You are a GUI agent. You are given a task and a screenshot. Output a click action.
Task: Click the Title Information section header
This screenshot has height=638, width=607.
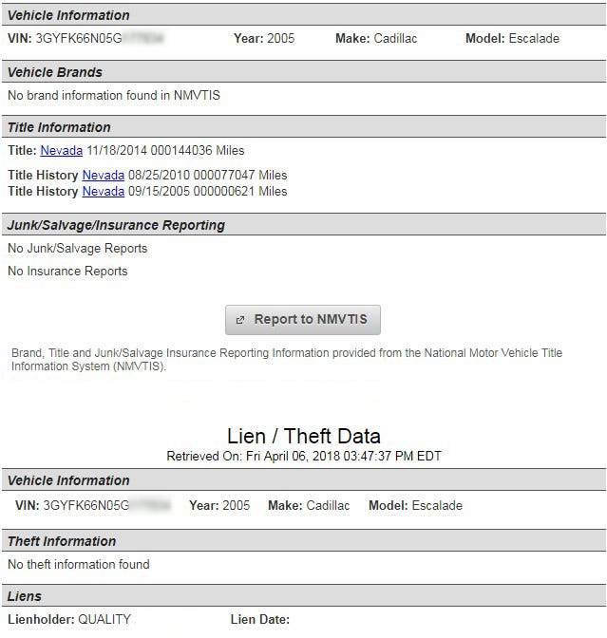[304, 127]
